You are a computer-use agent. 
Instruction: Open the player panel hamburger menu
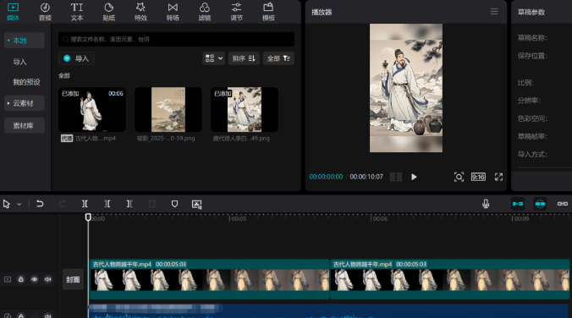pyautogui.click(x=494, y=12)
